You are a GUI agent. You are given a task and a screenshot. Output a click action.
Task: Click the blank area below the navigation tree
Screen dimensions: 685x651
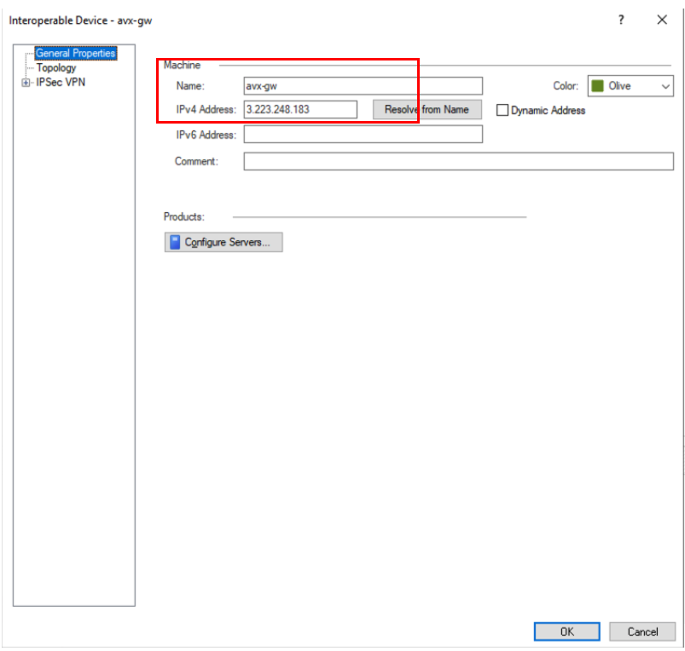(x=74, y=341)
